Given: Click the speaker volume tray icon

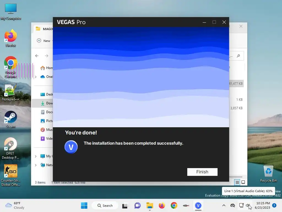Looking at the screenshot, I should (x=248, y=205).
